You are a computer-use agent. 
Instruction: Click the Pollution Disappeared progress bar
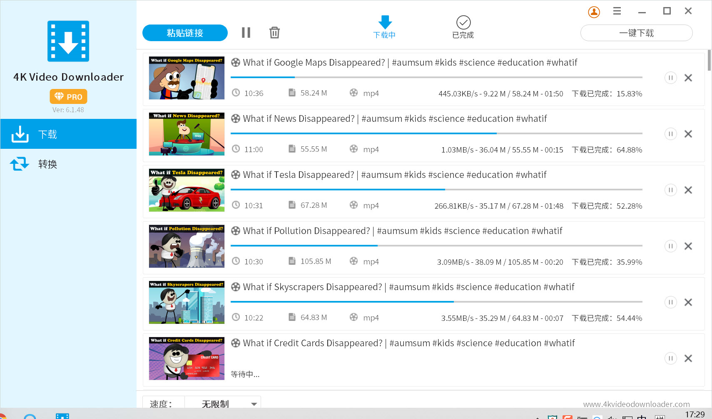click(436, 246)
